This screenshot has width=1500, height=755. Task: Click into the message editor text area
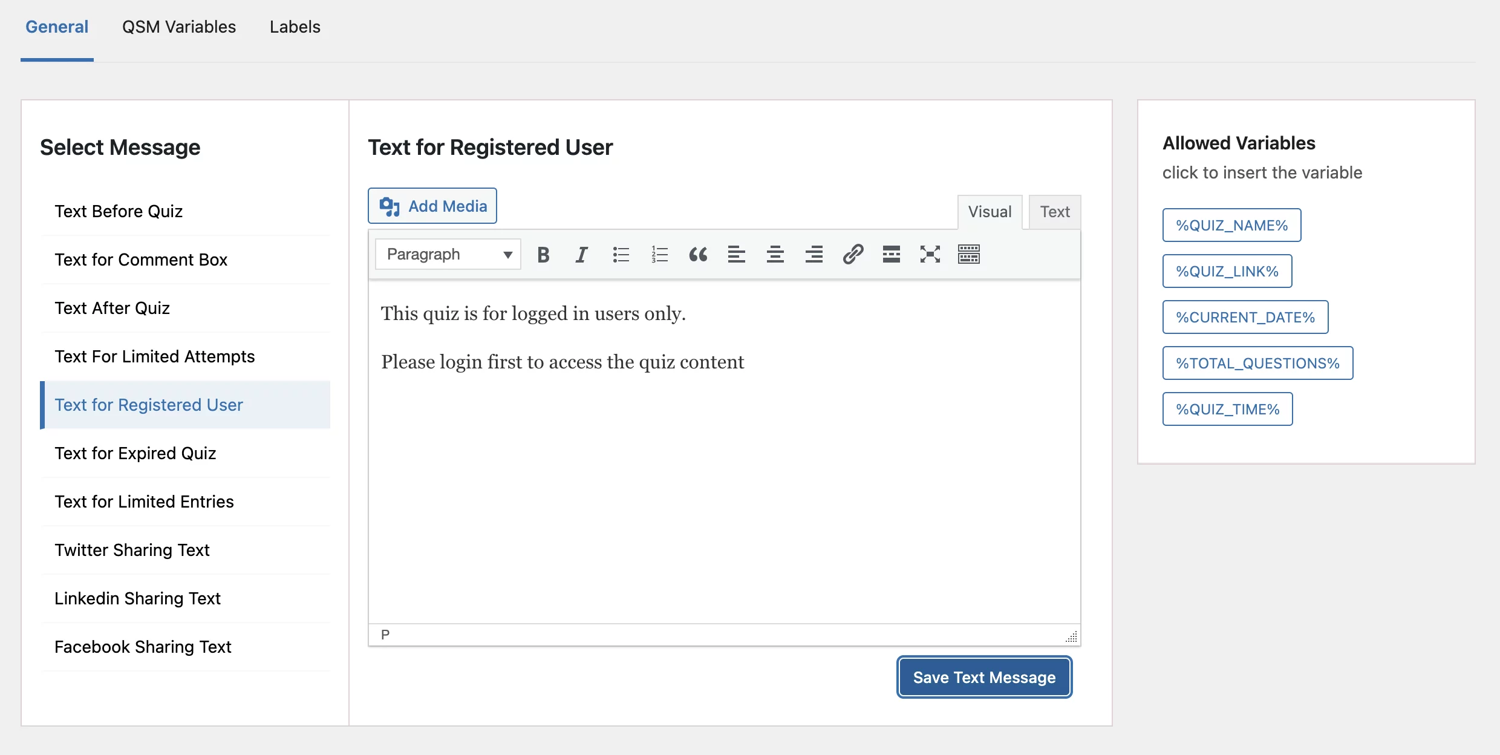coord(724,472)
